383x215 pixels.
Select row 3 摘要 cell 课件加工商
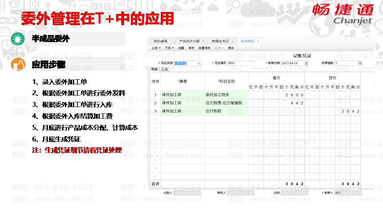pyautogui.click(x=182, y=111)
